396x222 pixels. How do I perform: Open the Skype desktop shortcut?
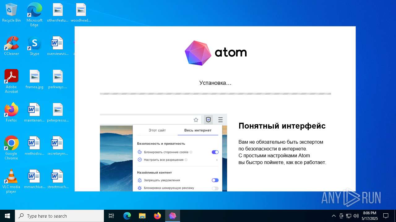pos(34,46)
